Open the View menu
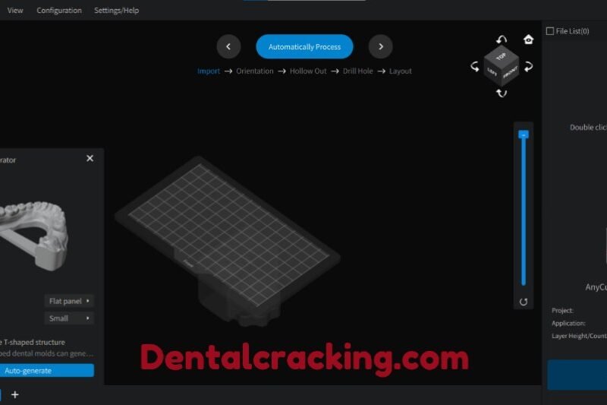Image resolution: width=607 pixels, height=405 pixels. (x=15, y=11)
